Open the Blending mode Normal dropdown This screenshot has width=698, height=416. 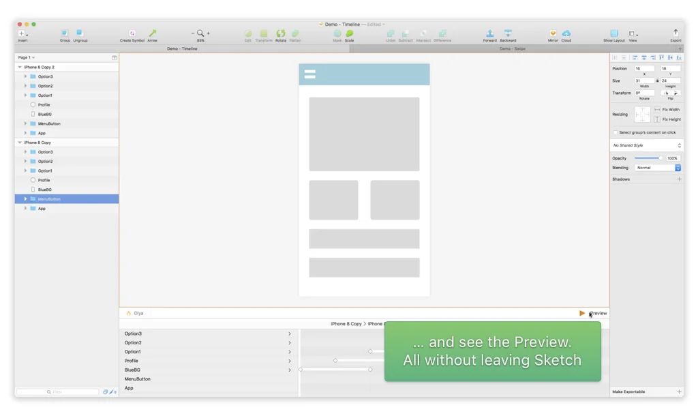pos(657,168)
